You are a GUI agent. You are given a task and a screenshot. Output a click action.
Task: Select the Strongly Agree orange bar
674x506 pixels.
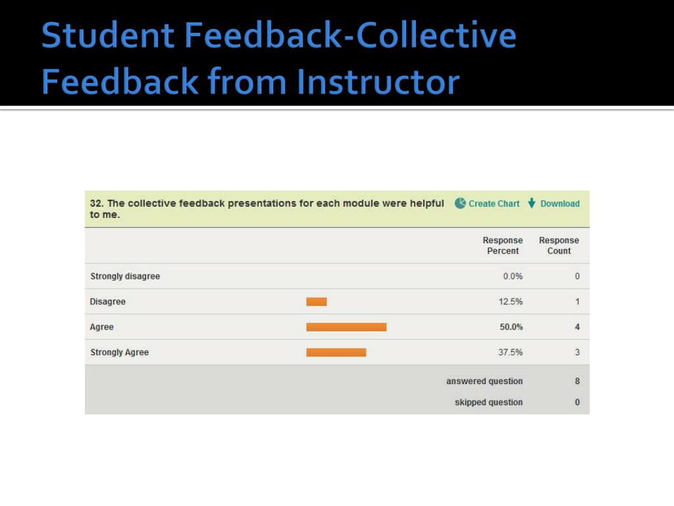[336, 352]
